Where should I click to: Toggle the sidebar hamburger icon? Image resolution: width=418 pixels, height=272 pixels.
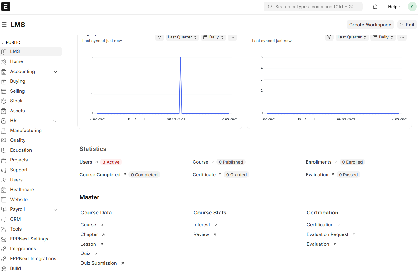click(x=4, y=25)
